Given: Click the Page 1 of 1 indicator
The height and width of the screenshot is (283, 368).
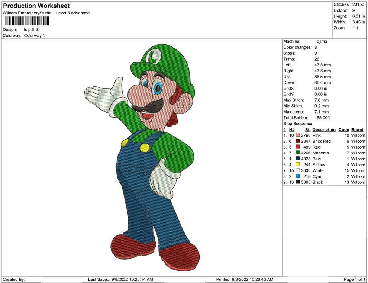Looking at the screenshot, I should (354, 279).
